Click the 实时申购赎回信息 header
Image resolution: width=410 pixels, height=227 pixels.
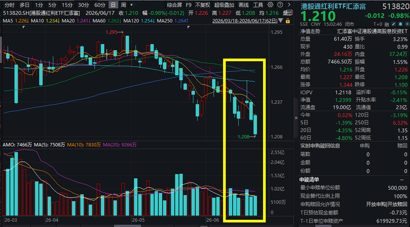point(320,146)
